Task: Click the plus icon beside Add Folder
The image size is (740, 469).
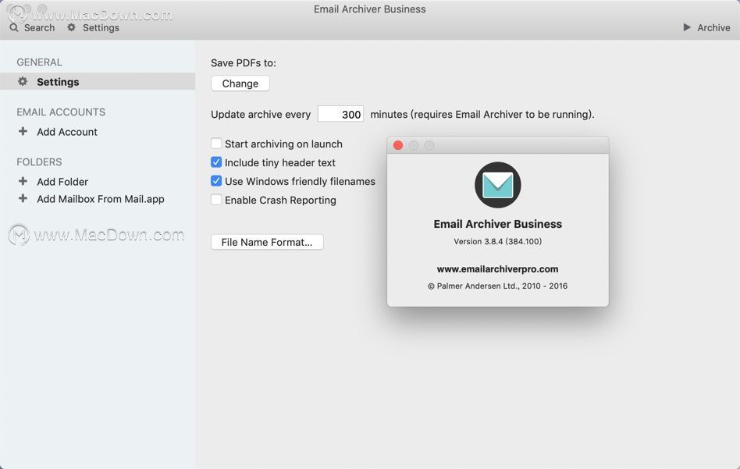Action: point(23,181)
